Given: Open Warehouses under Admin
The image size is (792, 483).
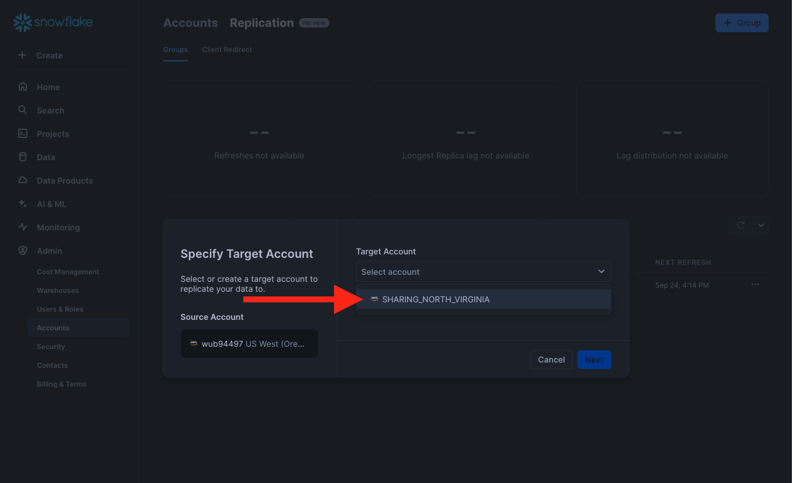Looking at the screenshot, I should coord(58,291).
